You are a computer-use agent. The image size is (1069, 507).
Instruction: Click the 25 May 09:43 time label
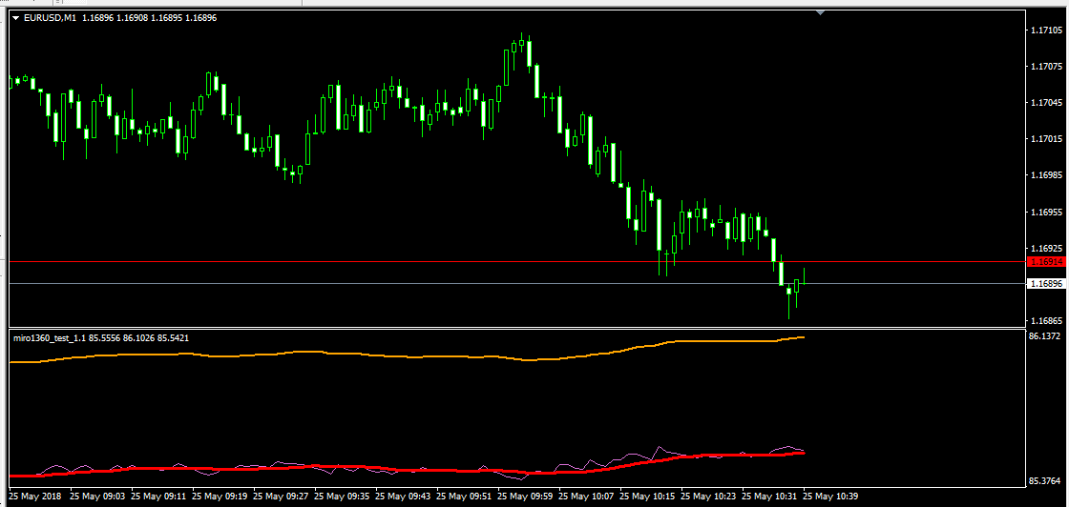[x=403, y=497]
